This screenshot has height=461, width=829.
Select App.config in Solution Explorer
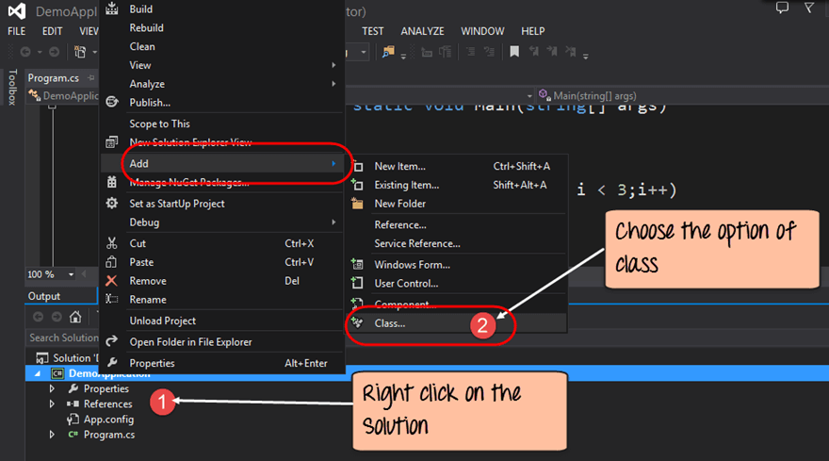tap(108, 420)
